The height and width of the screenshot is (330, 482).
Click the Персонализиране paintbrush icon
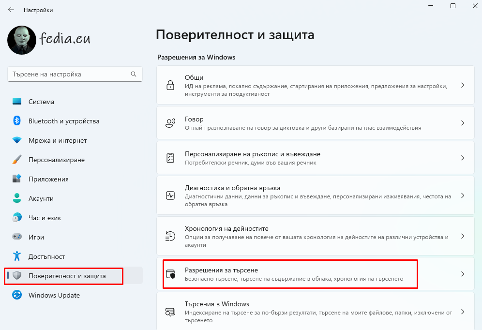(17, 160)
